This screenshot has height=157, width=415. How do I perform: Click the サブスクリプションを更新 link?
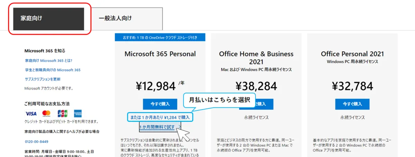(43, 79)
